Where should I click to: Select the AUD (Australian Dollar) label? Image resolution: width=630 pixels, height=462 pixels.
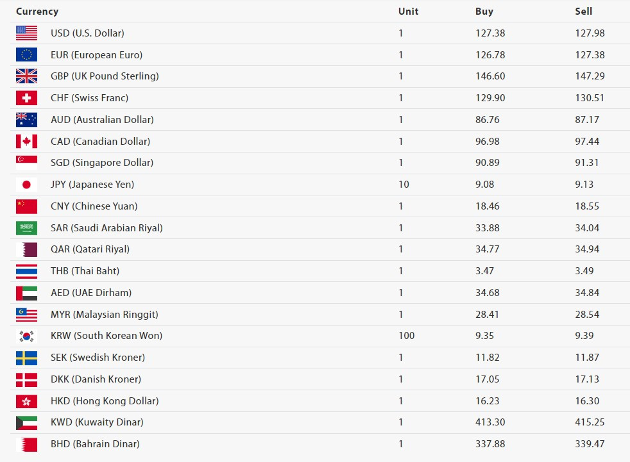[x=102, y=120]
